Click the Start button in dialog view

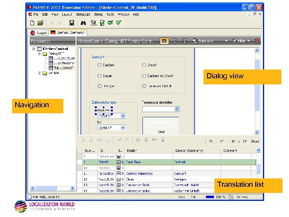point(161,126)
